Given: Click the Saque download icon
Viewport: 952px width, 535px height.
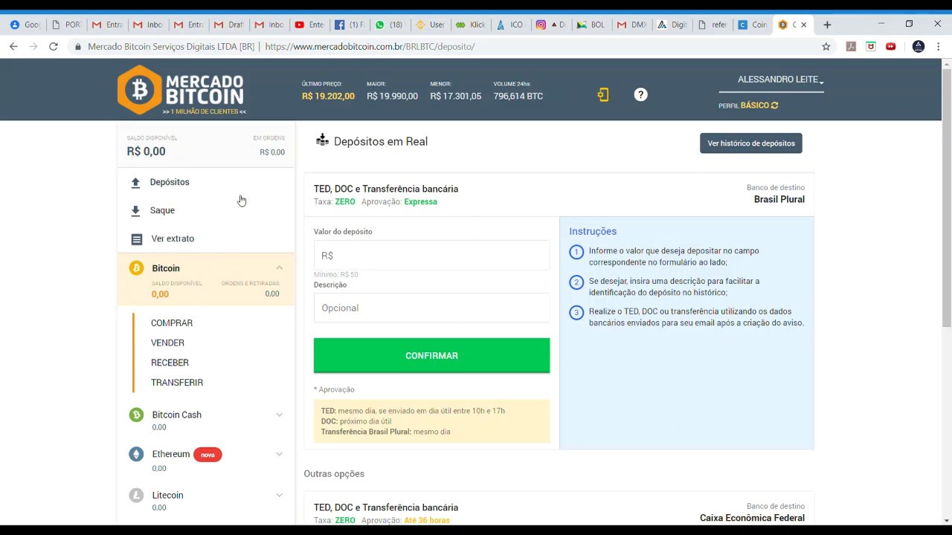Looking at the screenshot, I should (135, 210).
